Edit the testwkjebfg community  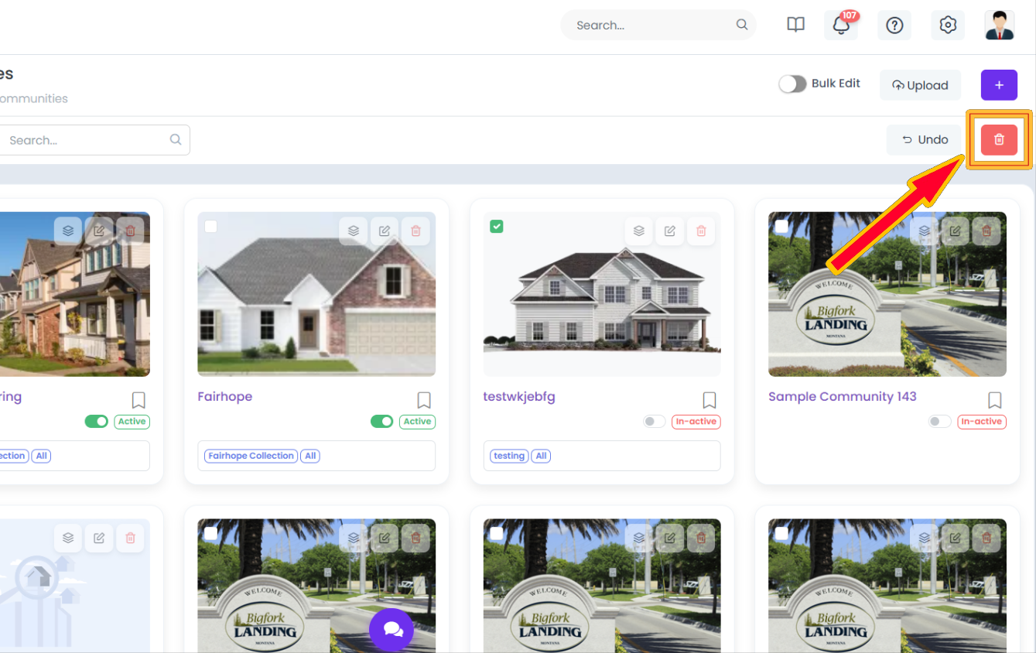click(x=670, y=231)
